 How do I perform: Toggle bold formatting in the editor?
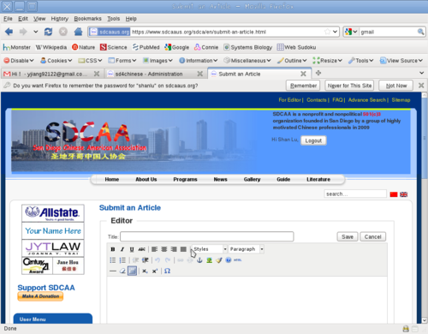[113, 249]
